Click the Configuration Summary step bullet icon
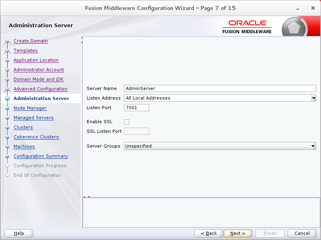The width and height of the screenshot is (321, 240). coord(7,156)
